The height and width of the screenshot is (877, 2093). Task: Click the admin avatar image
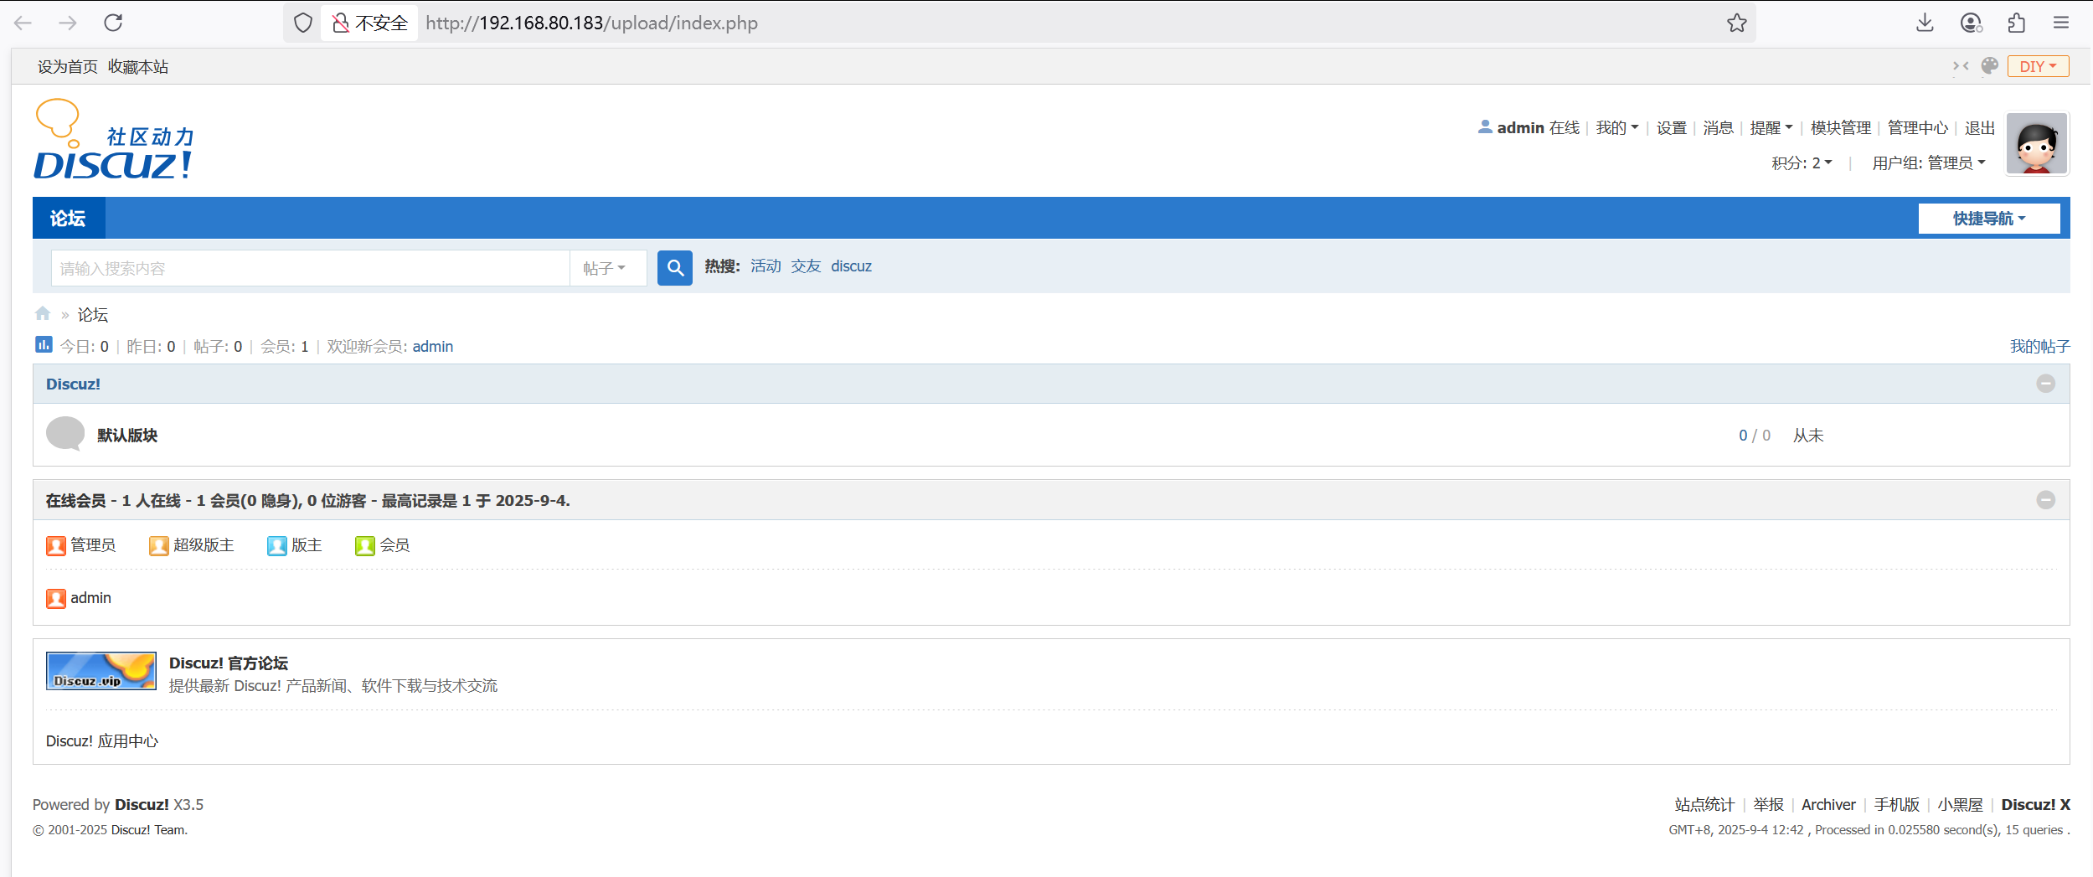click(2037, 144)
